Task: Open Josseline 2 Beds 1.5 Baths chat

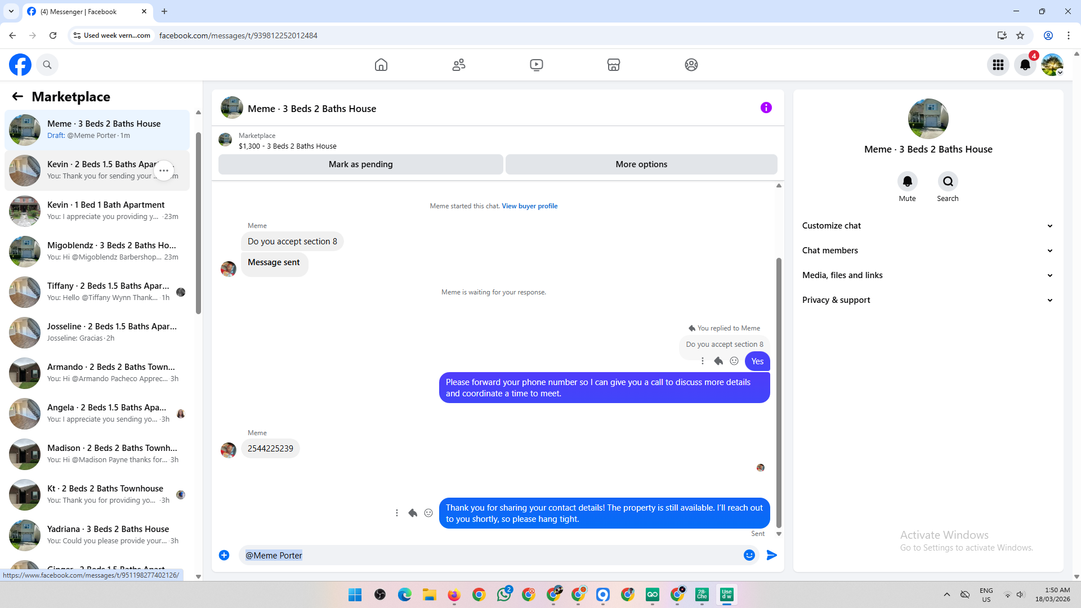Action: pyautogui.click(x=97, y=333)
